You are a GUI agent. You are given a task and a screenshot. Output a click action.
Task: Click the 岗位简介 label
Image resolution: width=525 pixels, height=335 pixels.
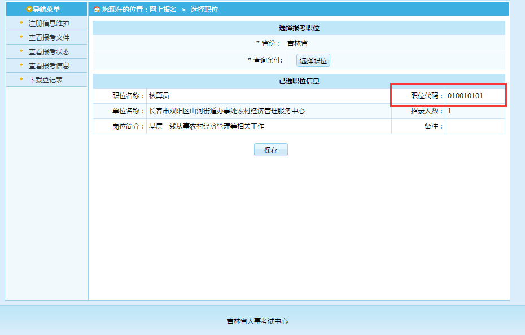(128, 126)
